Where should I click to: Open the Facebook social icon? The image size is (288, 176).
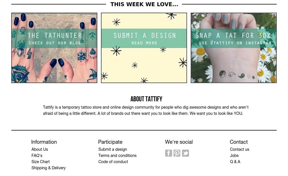click(x=168, y=153)
